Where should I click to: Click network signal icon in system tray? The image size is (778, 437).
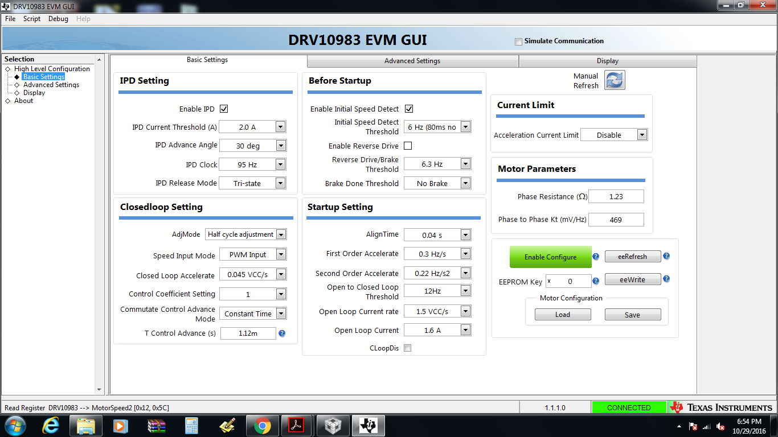707,426
